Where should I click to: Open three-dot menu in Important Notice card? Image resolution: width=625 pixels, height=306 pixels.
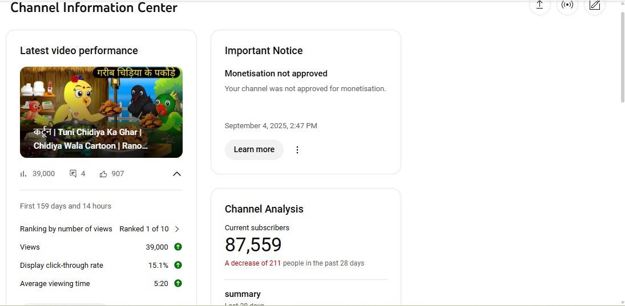pos(297,150)
